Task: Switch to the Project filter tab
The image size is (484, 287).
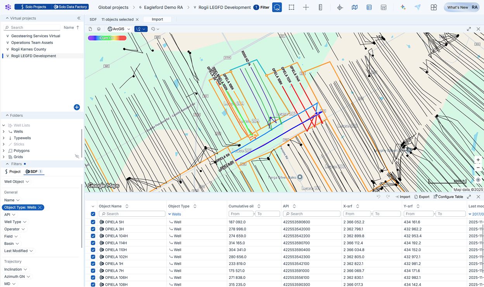Action: click(12, 171)
